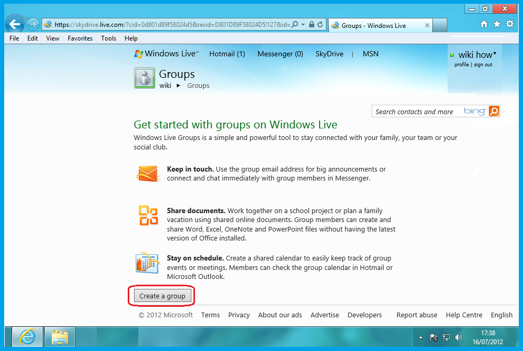Viewport: 523px width, 351px height.
Task: Click the Groups breadcrumb text
Action: click(x=198, y=85)
